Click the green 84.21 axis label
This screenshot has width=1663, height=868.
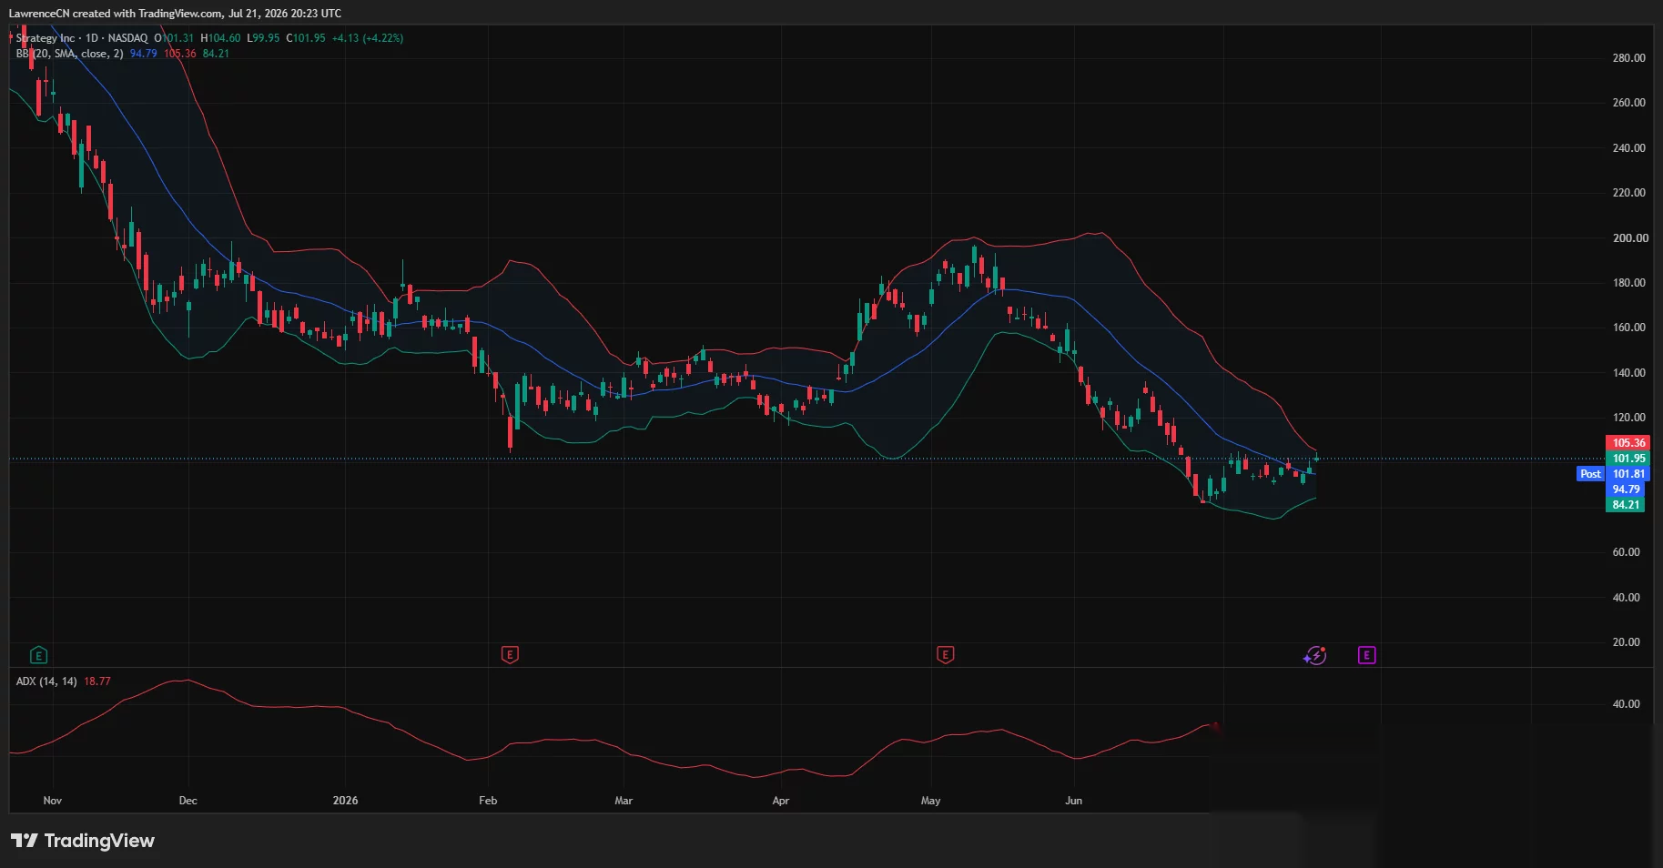1626,505
